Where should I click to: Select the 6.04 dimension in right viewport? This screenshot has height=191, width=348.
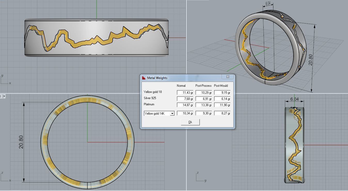pos(294,99)
